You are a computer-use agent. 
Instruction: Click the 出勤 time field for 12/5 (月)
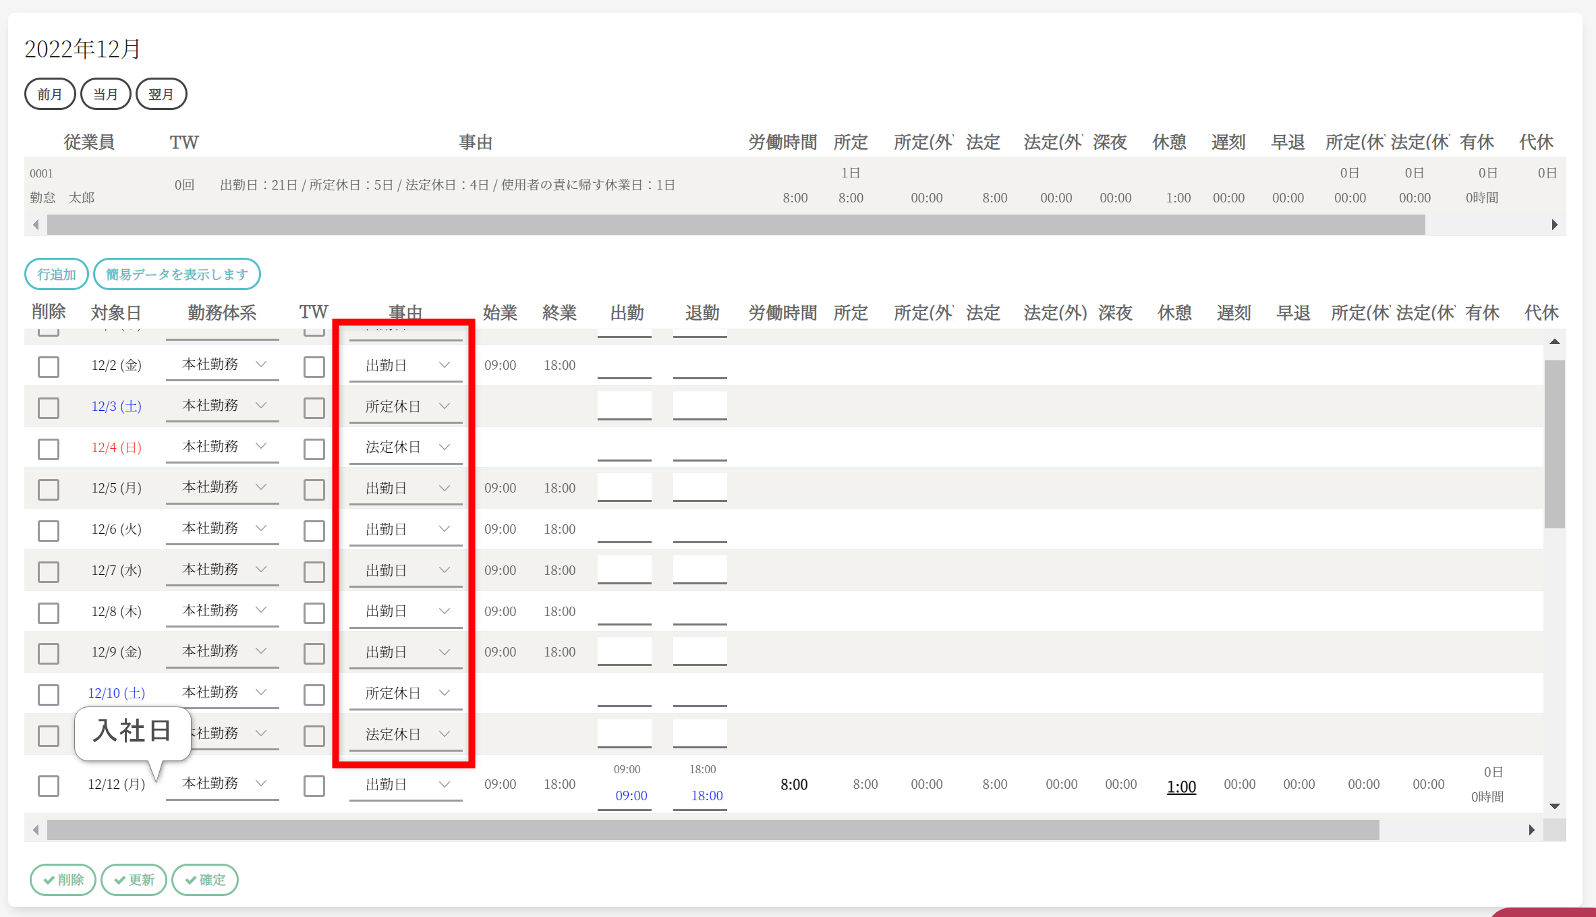click(624, 487)
